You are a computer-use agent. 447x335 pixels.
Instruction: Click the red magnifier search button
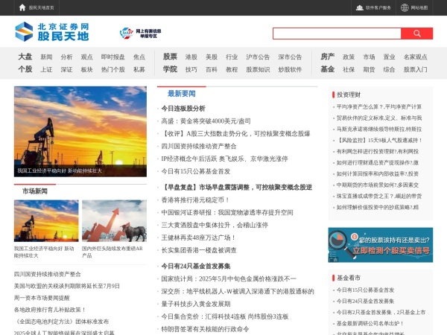pyautogui.click(x=416, y=33)
